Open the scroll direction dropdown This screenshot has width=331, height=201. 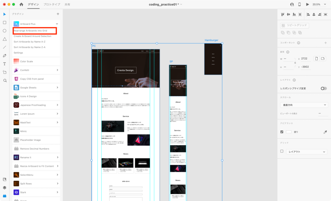pyautogui.click(x=304, y=105)
